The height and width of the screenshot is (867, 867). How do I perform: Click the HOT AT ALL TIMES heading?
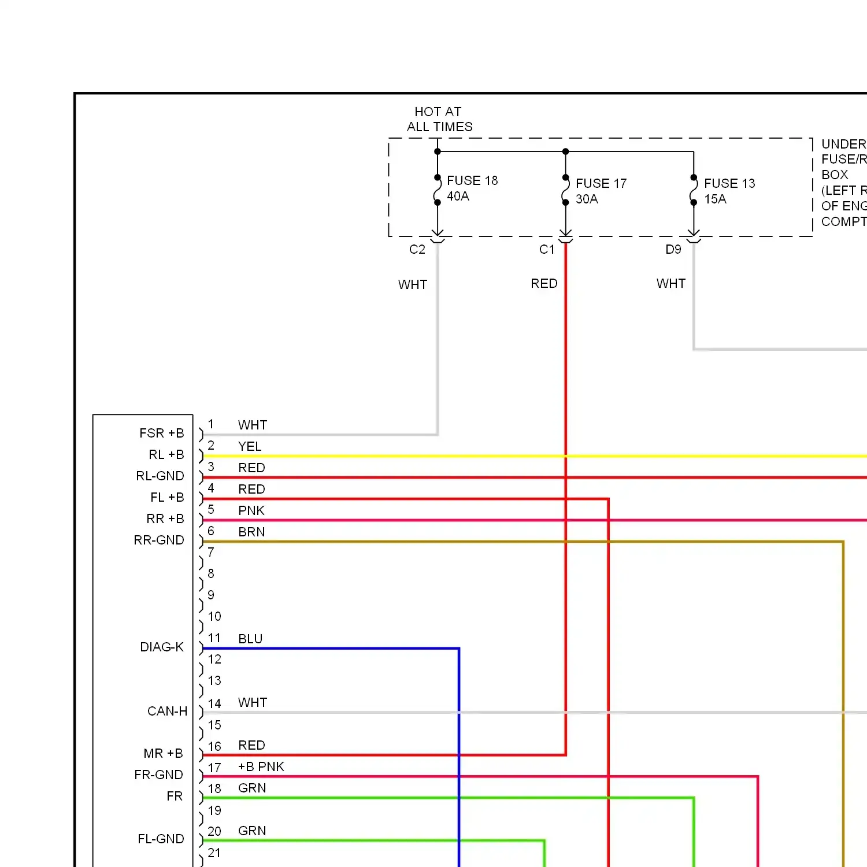(439, 119)
